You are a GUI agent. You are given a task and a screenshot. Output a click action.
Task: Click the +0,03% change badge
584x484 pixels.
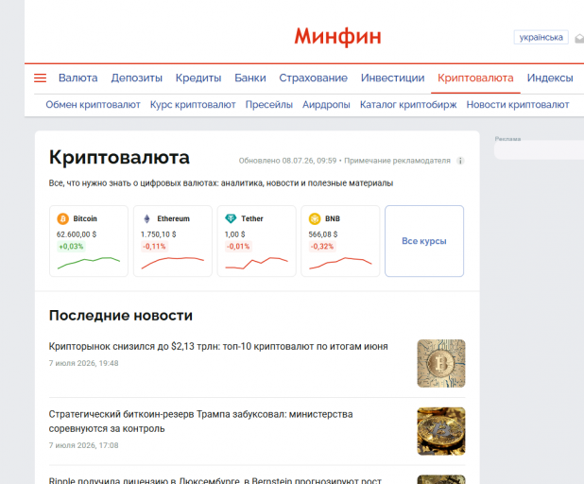[x=71, y=247]
